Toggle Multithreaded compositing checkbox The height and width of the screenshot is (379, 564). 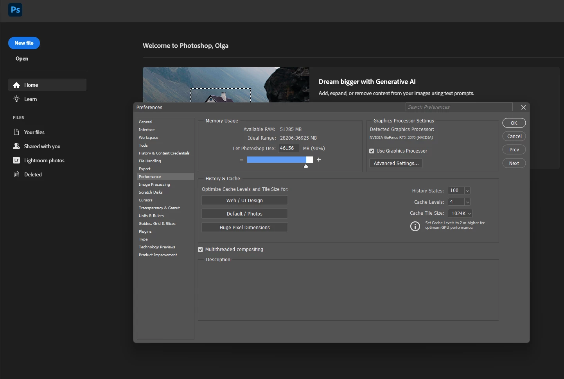[x=200, y=250]
